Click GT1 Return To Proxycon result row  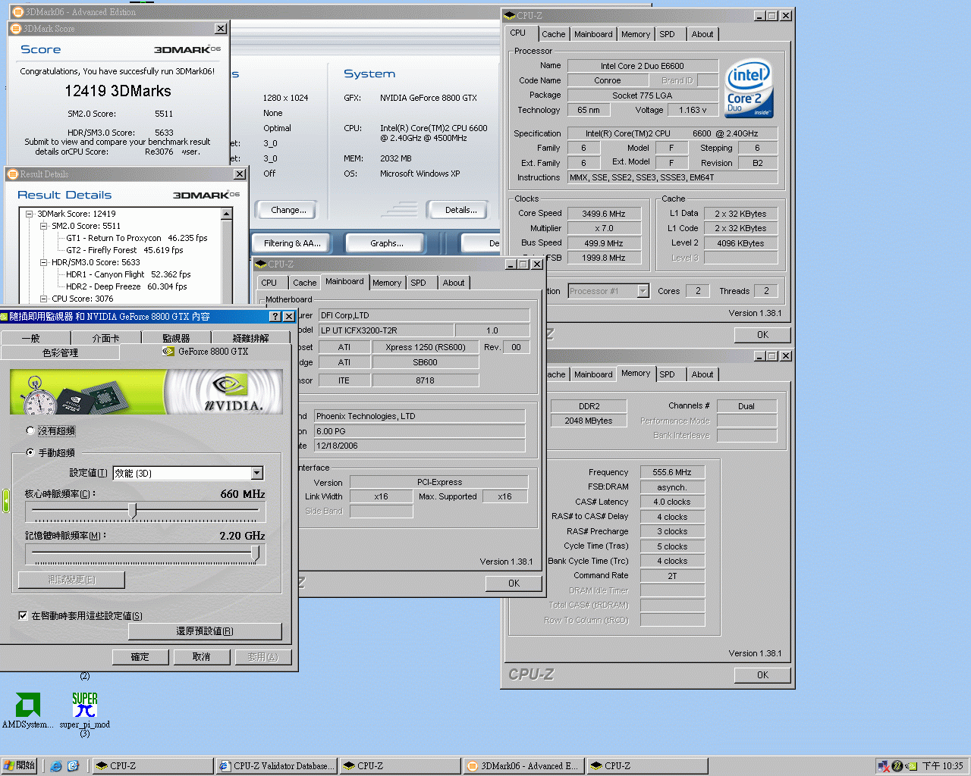[137, 238]
